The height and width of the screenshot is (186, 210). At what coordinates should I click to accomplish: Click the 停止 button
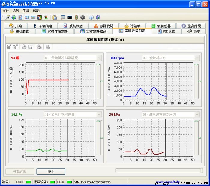(x=51, y=172)
